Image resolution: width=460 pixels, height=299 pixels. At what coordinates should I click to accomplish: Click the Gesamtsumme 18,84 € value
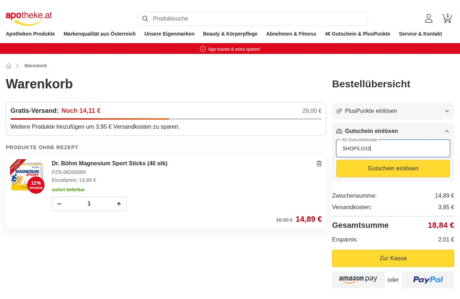(x=441, y=225)
